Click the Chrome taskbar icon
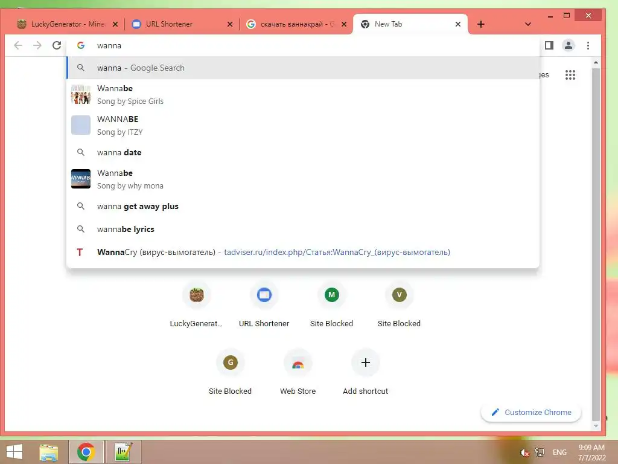Image resolution: width=618 pixels, height=464 pixels. [x=86, y=452]
